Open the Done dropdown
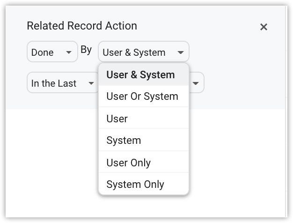The width and height of the screenshot is (293, 223). [x=52, y=52]
